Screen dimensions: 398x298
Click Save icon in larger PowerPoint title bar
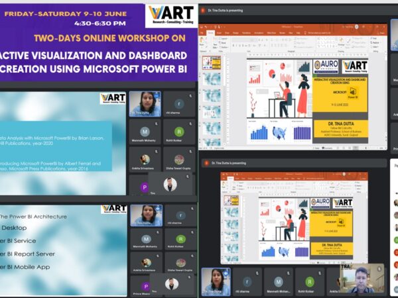point(201,27)
